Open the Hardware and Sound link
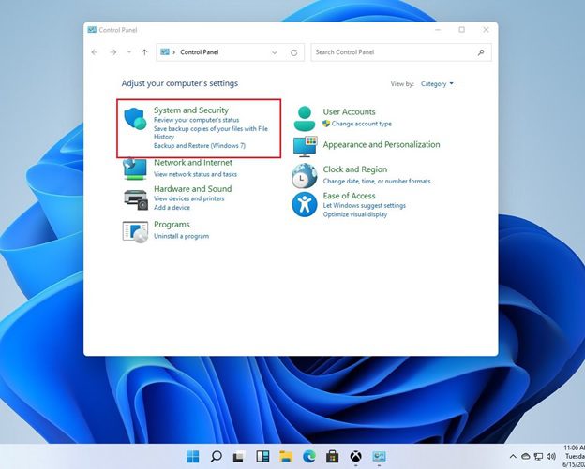The height and width of the screenshot is (469, 585). pos(192,189)
